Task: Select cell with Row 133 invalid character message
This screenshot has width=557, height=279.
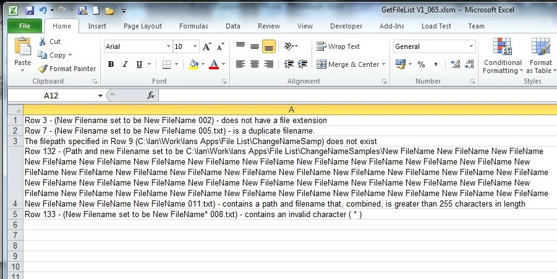Action: 290,214
